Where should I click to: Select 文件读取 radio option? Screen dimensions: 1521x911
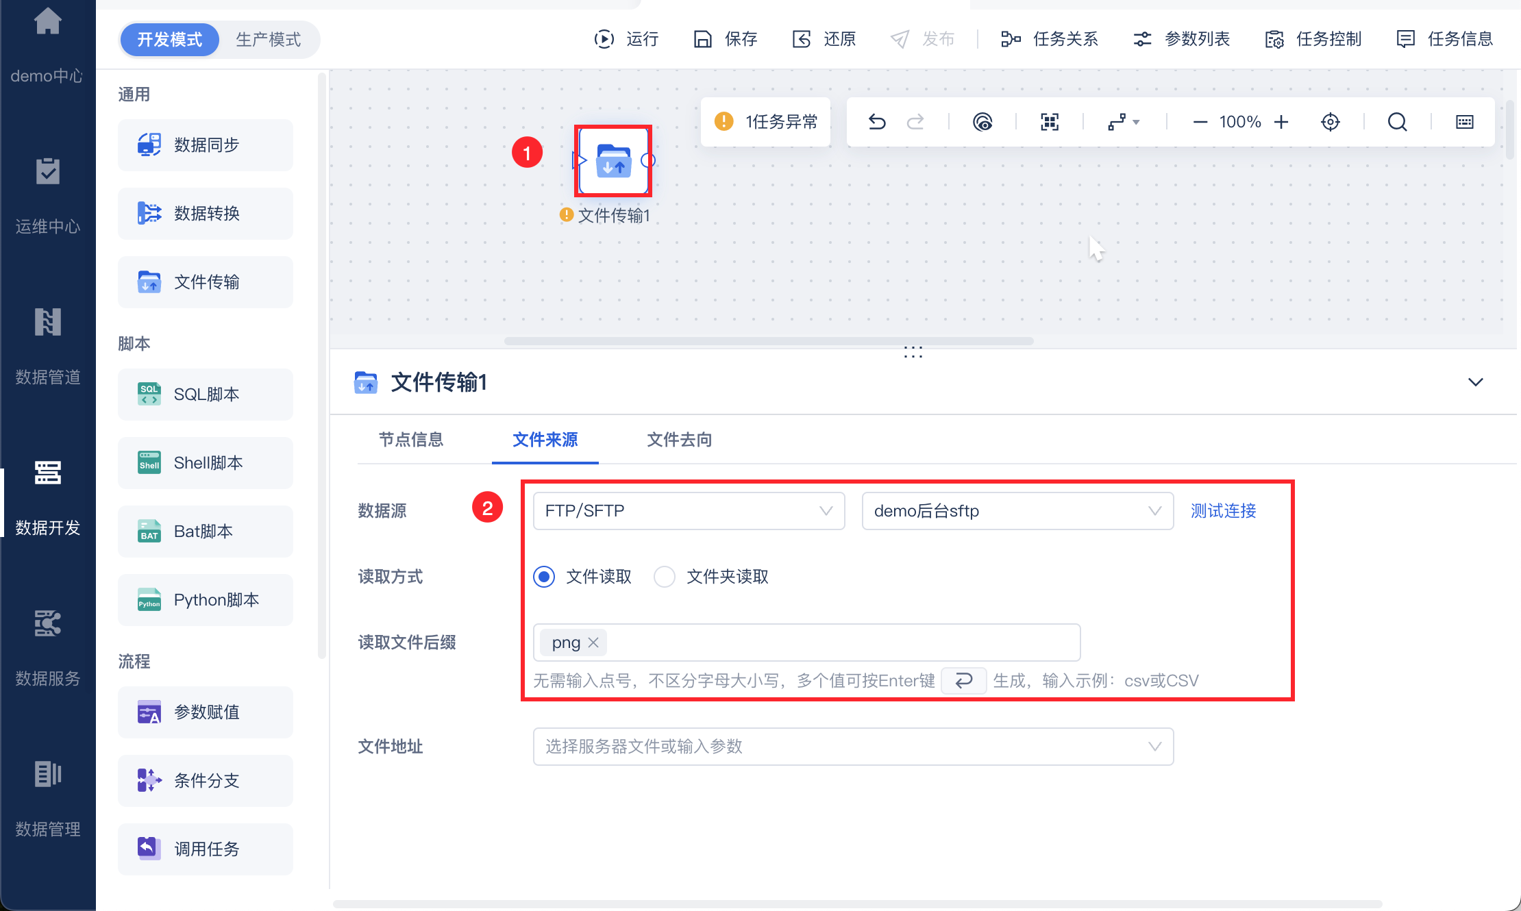pyautogui.click(x=545, y=577)
